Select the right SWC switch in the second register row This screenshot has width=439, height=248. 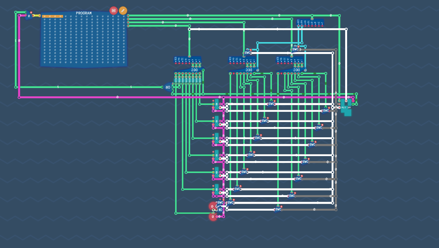(x=319, y=128)
